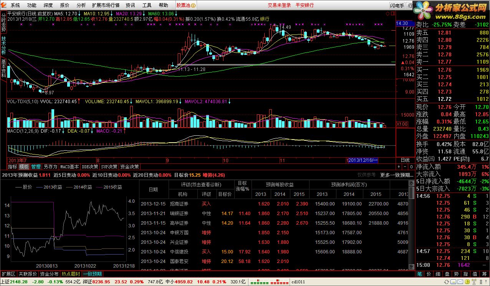Click the 日期 column header

(153, 189)
